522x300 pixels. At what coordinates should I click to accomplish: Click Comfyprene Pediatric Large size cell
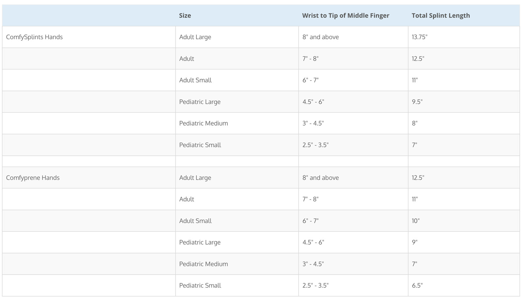(x=237, y=242)
